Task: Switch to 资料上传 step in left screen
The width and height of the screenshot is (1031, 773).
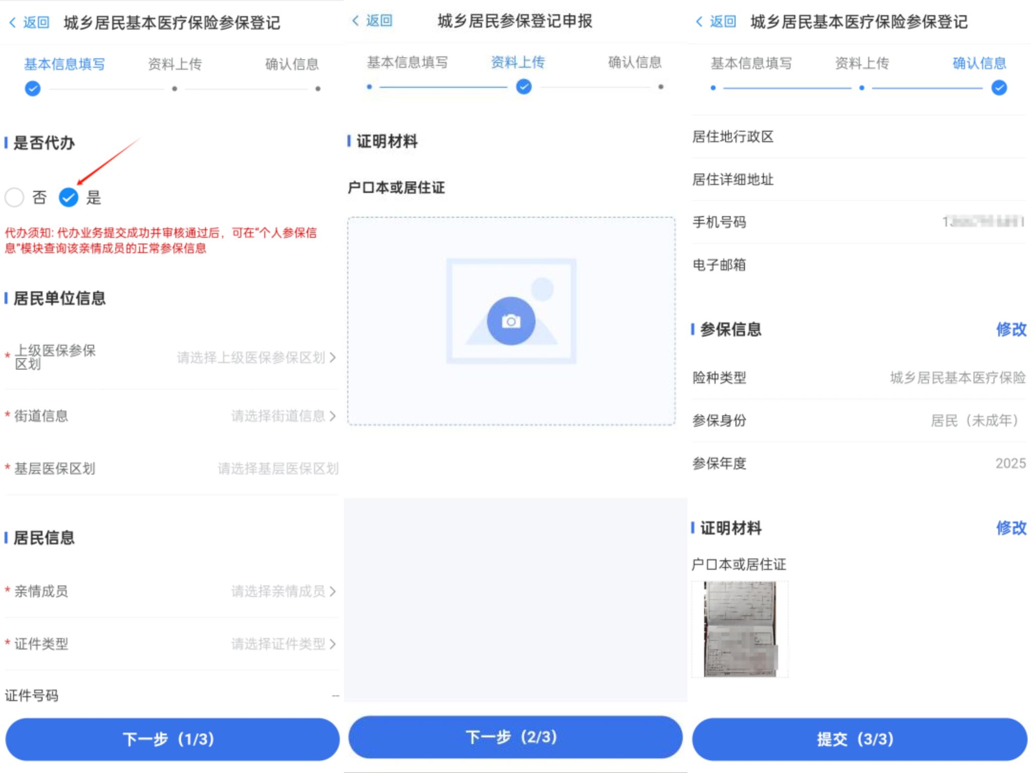Action: [174, 64]
